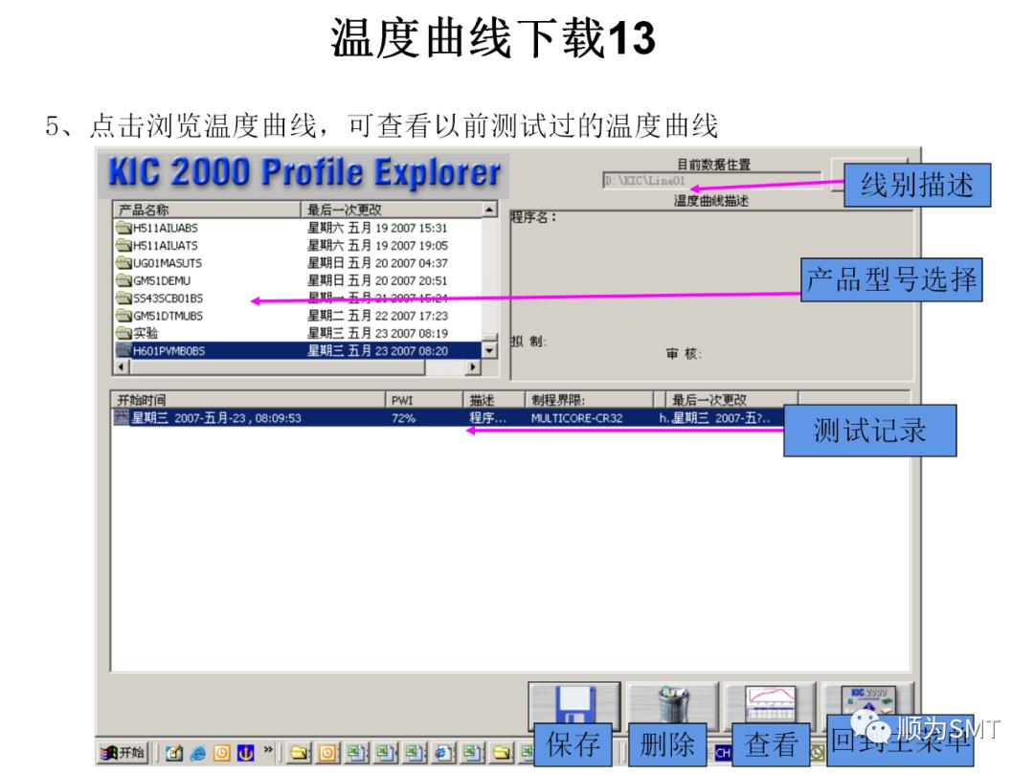Select the H511AIUATS folder icon
Viewport: 1034px width, 775px height.
pos(124,245)
